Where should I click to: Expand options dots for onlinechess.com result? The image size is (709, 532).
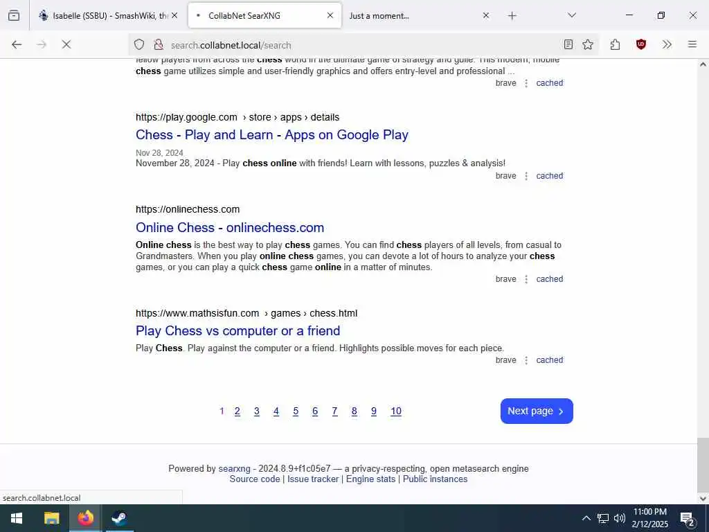click(526, 279)
